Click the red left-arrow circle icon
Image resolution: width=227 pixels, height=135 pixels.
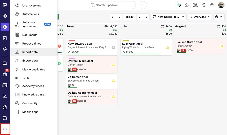pos(59,46)
